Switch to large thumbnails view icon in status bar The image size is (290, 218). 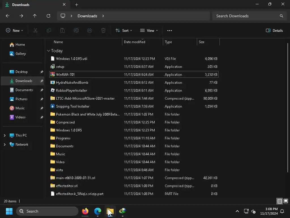point(286,201)
